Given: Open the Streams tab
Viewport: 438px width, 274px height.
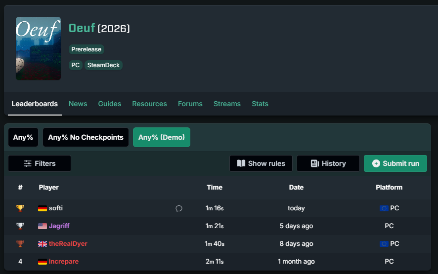Looking at the screenshot, I should point(227,104).
